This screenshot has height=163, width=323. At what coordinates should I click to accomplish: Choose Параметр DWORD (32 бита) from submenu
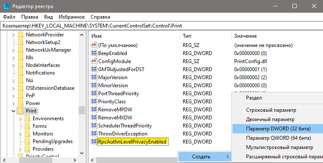tap(278, 129)
